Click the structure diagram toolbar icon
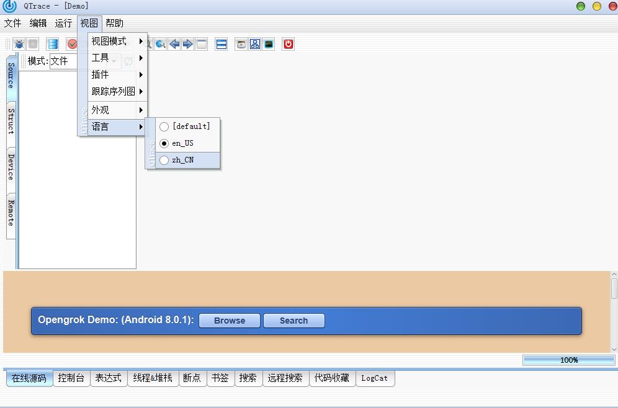Viewport: 618px width, 408px height. pyautogui.click(x=254, y=44)
